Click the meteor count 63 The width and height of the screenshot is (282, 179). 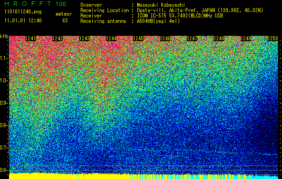coord(65,21)
